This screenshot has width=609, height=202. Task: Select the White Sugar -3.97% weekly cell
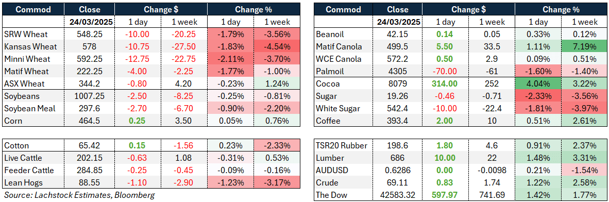585,108
